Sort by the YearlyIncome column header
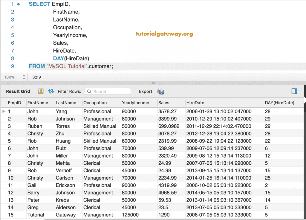 coord(135,103)
